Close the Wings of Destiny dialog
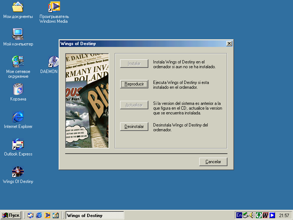 [229, 44]
